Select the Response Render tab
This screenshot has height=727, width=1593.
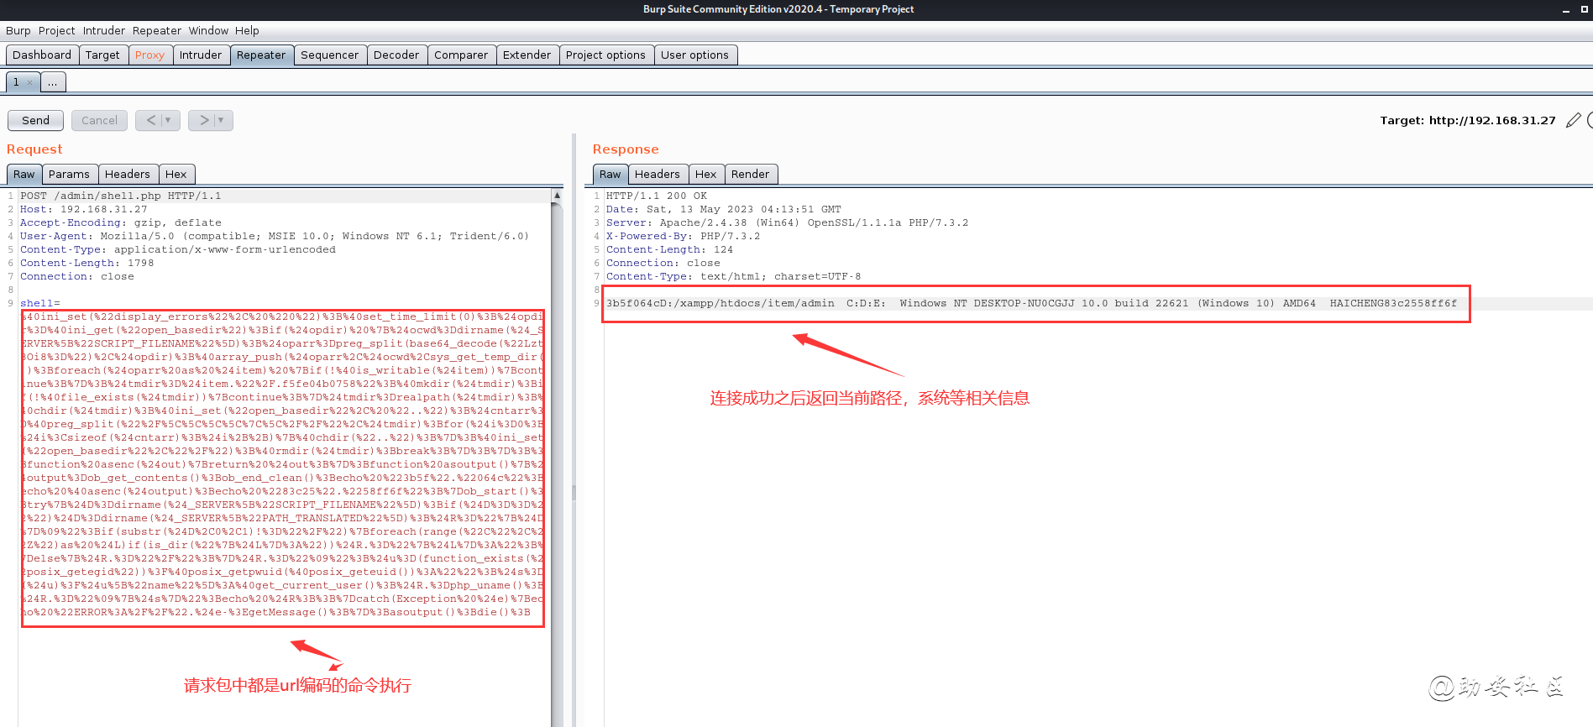click(750, 175)
